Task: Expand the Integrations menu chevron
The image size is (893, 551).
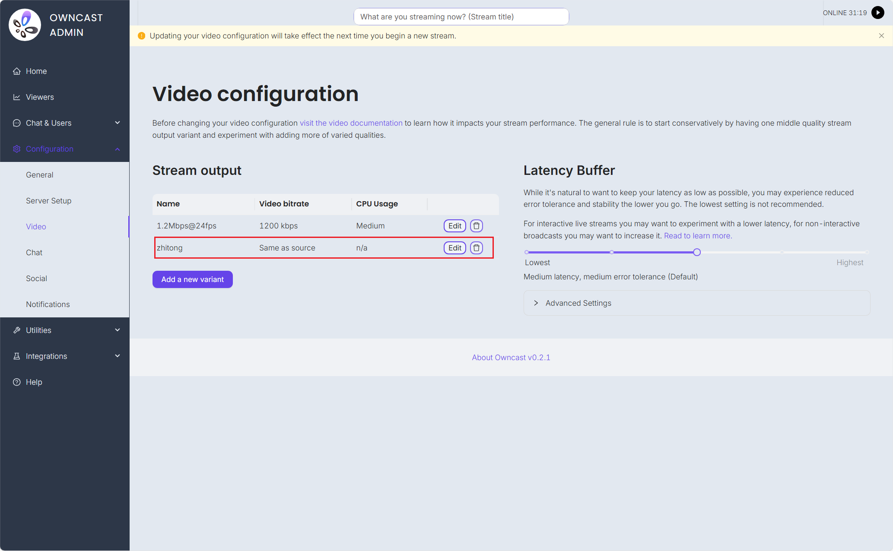Action: tap(118, 356)
